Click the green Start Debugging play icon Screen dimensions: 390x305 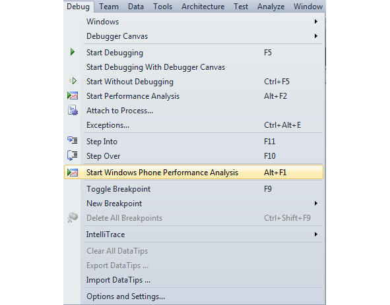coord(73,52)
